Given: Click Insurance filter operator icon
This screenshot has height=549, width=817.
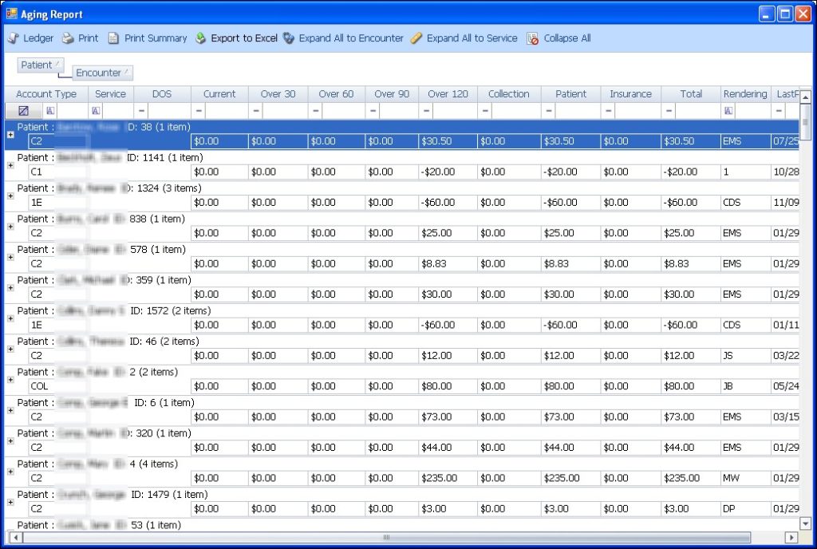Looking at the screenshot, I should (x=608, y=110).
